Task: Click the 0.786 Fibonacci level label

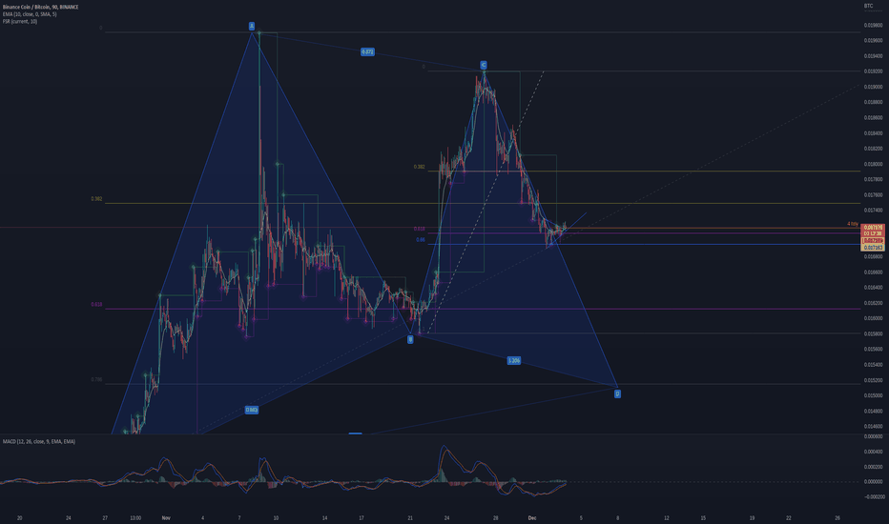Action: pyautogui.click(x=96, y=379)
